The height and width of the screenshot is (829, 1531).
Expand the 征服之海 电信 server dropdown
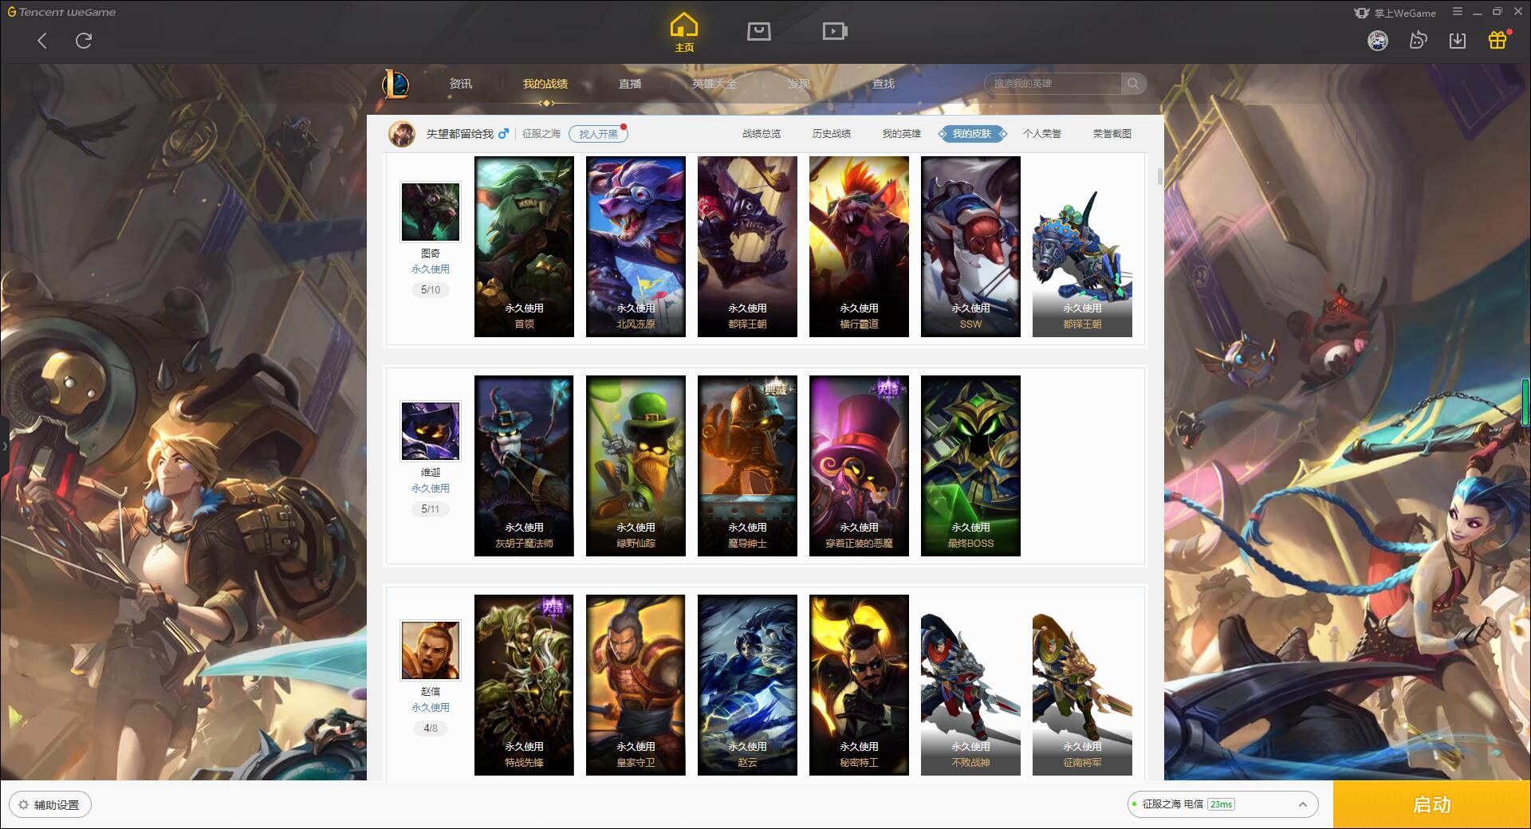click(x=1222, y=804)
